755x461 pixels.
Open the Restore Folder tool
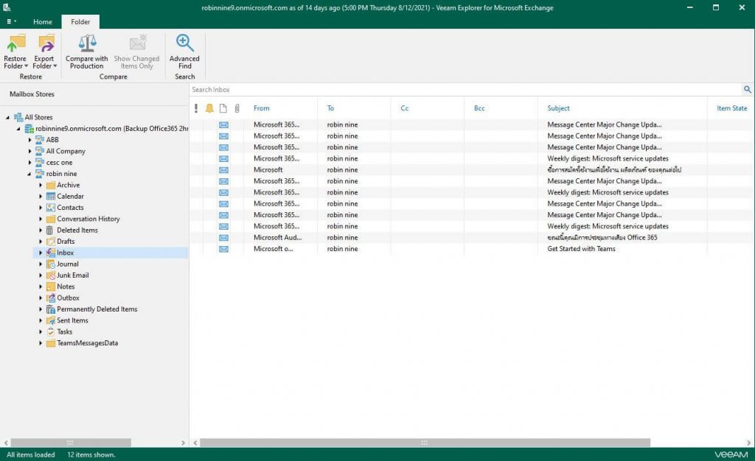coord(15,52)
